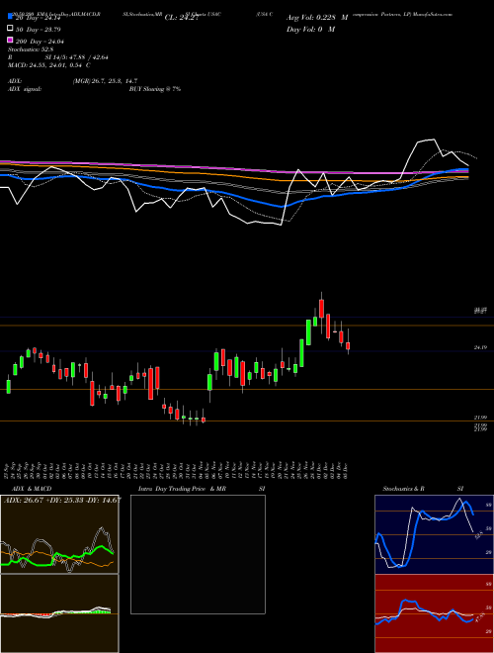
Task: Click the 'Avg Vol: 0.228 M' reading
Action: [317, 18]
